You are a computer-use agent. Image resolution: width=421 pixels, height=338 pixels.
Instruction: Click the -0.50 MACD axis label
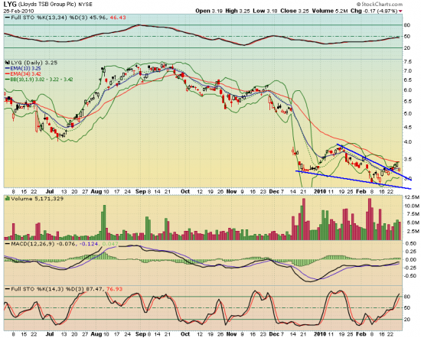pos(410,276)
